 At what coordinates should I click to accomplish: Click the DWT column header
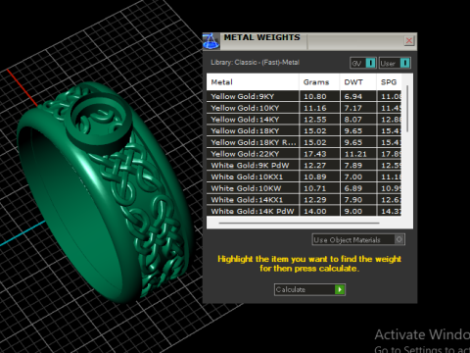point(358,82)
